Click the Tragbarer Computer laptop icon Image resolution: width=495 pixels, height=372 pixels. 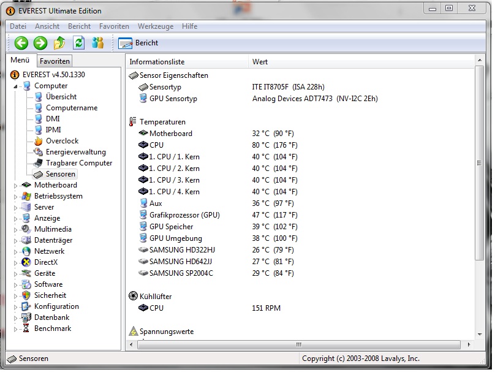tap(38, 163)
